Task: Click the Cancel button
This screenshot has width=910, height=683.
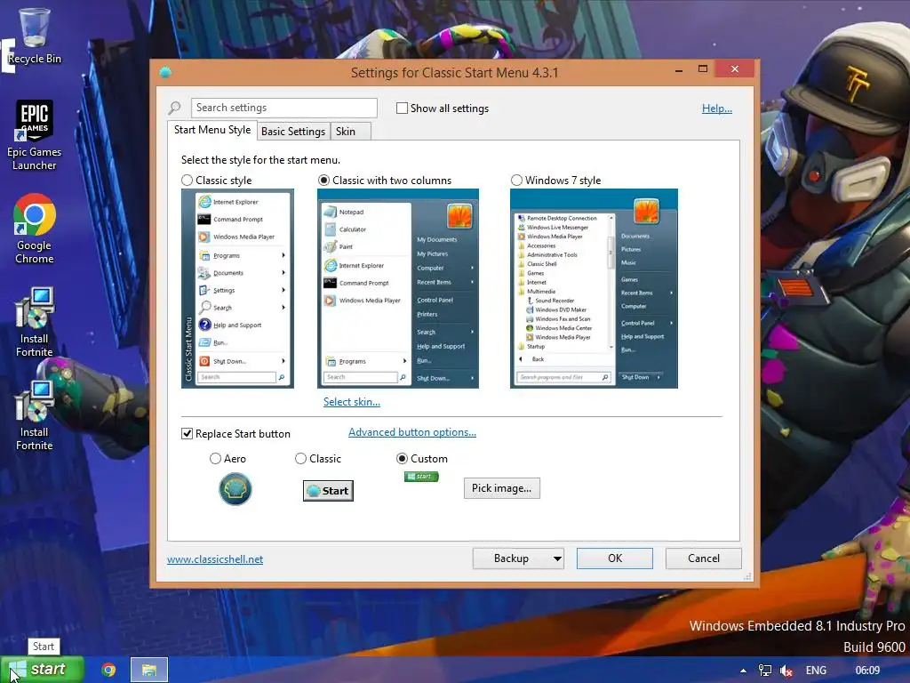Action: tap(704, 558)
